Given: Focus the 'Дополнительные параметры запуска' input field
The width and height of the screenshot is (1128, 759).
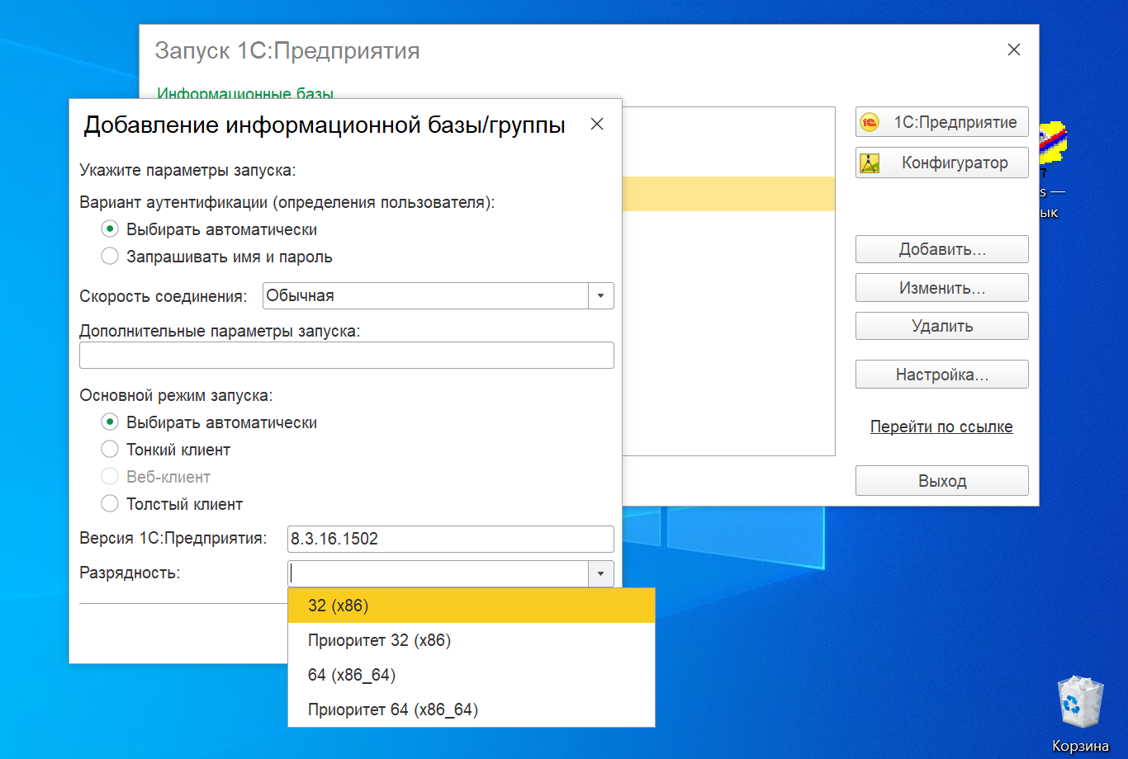Looking at the screenshot, I should [347, 355].
